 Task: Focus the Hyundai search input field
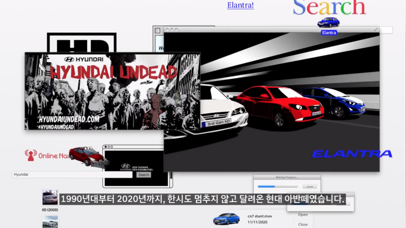pyautogui.click(x=72, y=175)
